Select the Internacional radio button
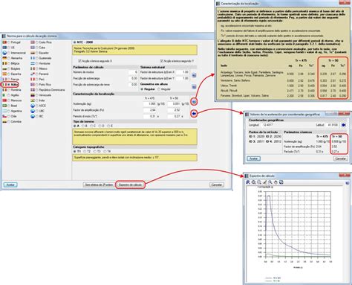 pos(9,53)
